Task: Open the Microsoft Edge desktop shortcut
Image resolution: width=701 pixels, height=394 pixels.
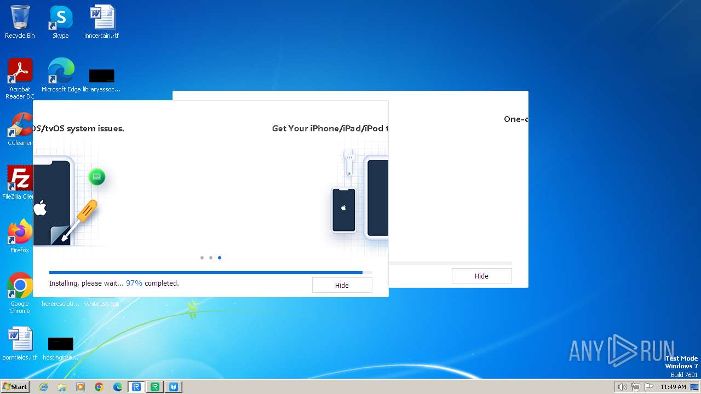Action: click(x=61, y=76)
